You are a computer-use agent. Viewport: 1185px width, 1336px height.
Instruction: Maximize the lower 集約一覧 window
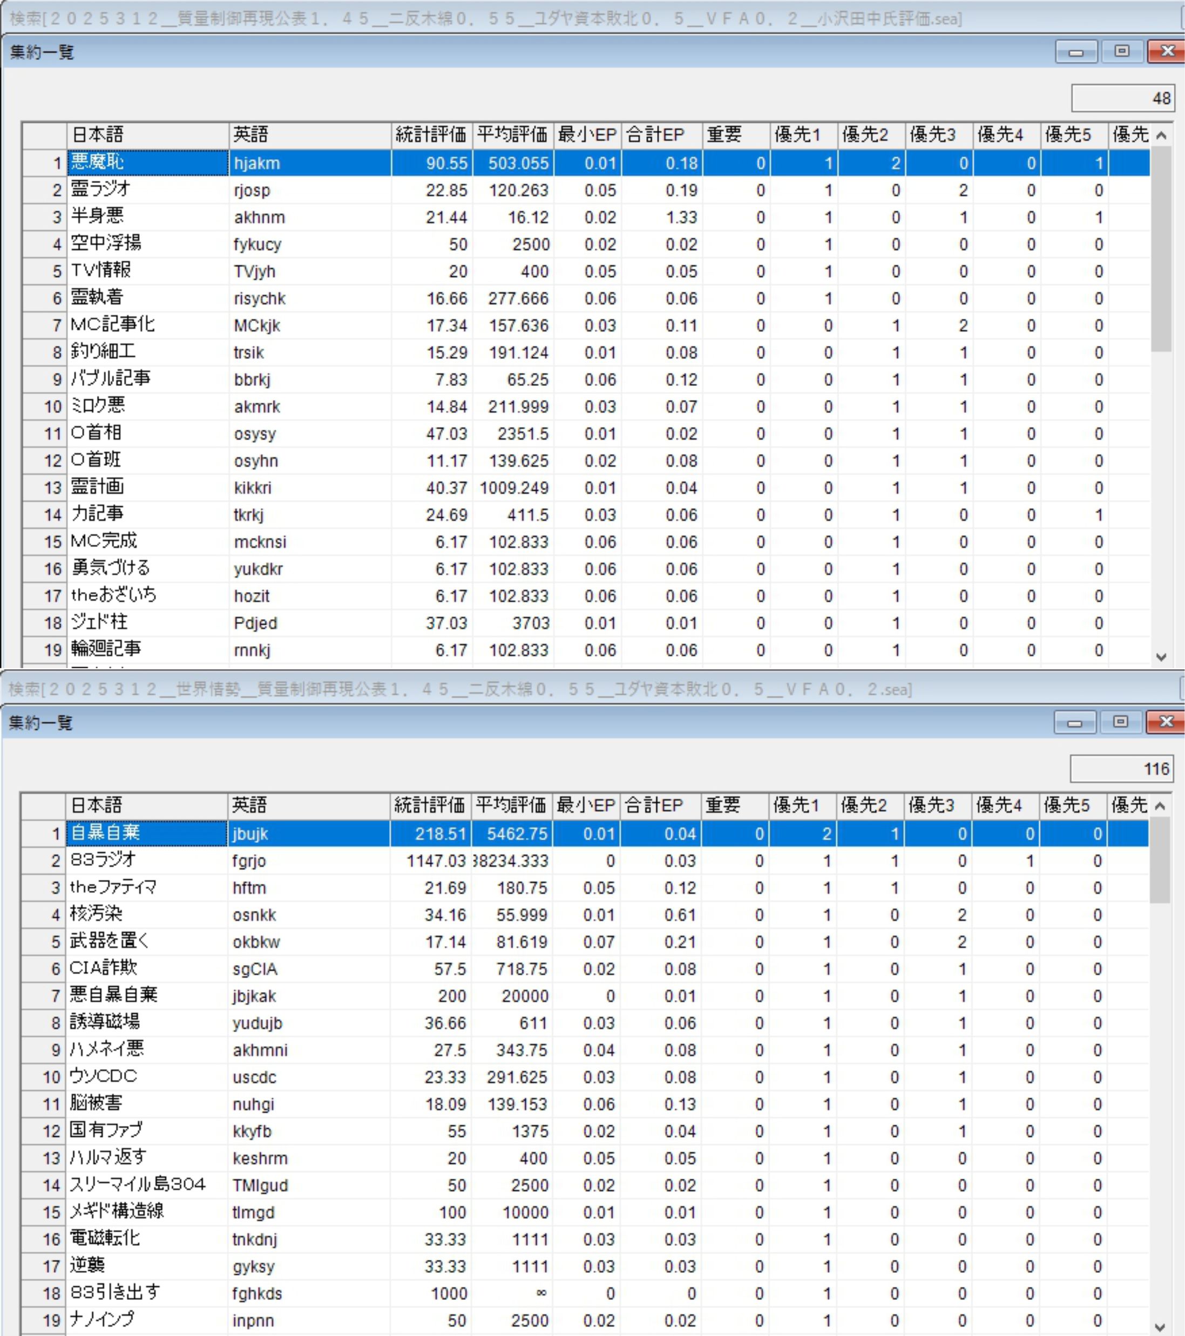click(1121, 722)
